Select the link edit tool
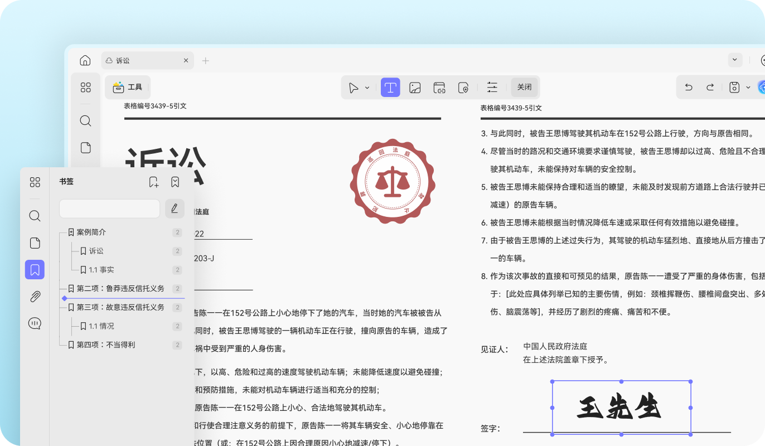This screenshot has width=765, height=446. tap(439, 88)
